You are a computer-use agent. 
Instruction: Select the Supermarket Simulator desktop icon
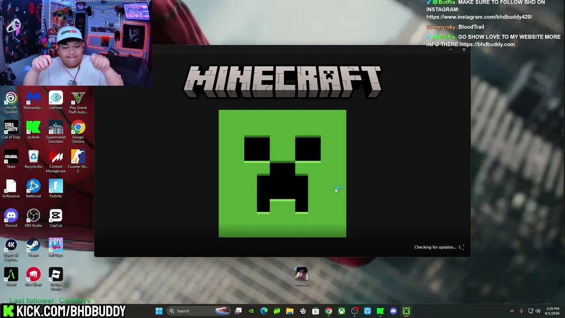[x=56, y=132]
